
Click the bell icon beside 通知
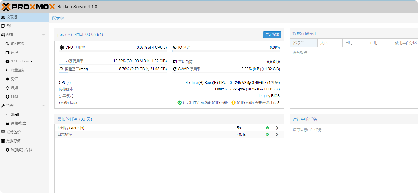[x=7, y=88]
